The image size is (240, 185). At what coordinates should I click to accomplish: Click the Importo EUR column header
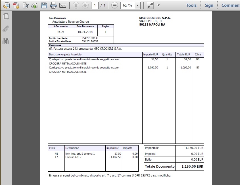tap(151, 55)
